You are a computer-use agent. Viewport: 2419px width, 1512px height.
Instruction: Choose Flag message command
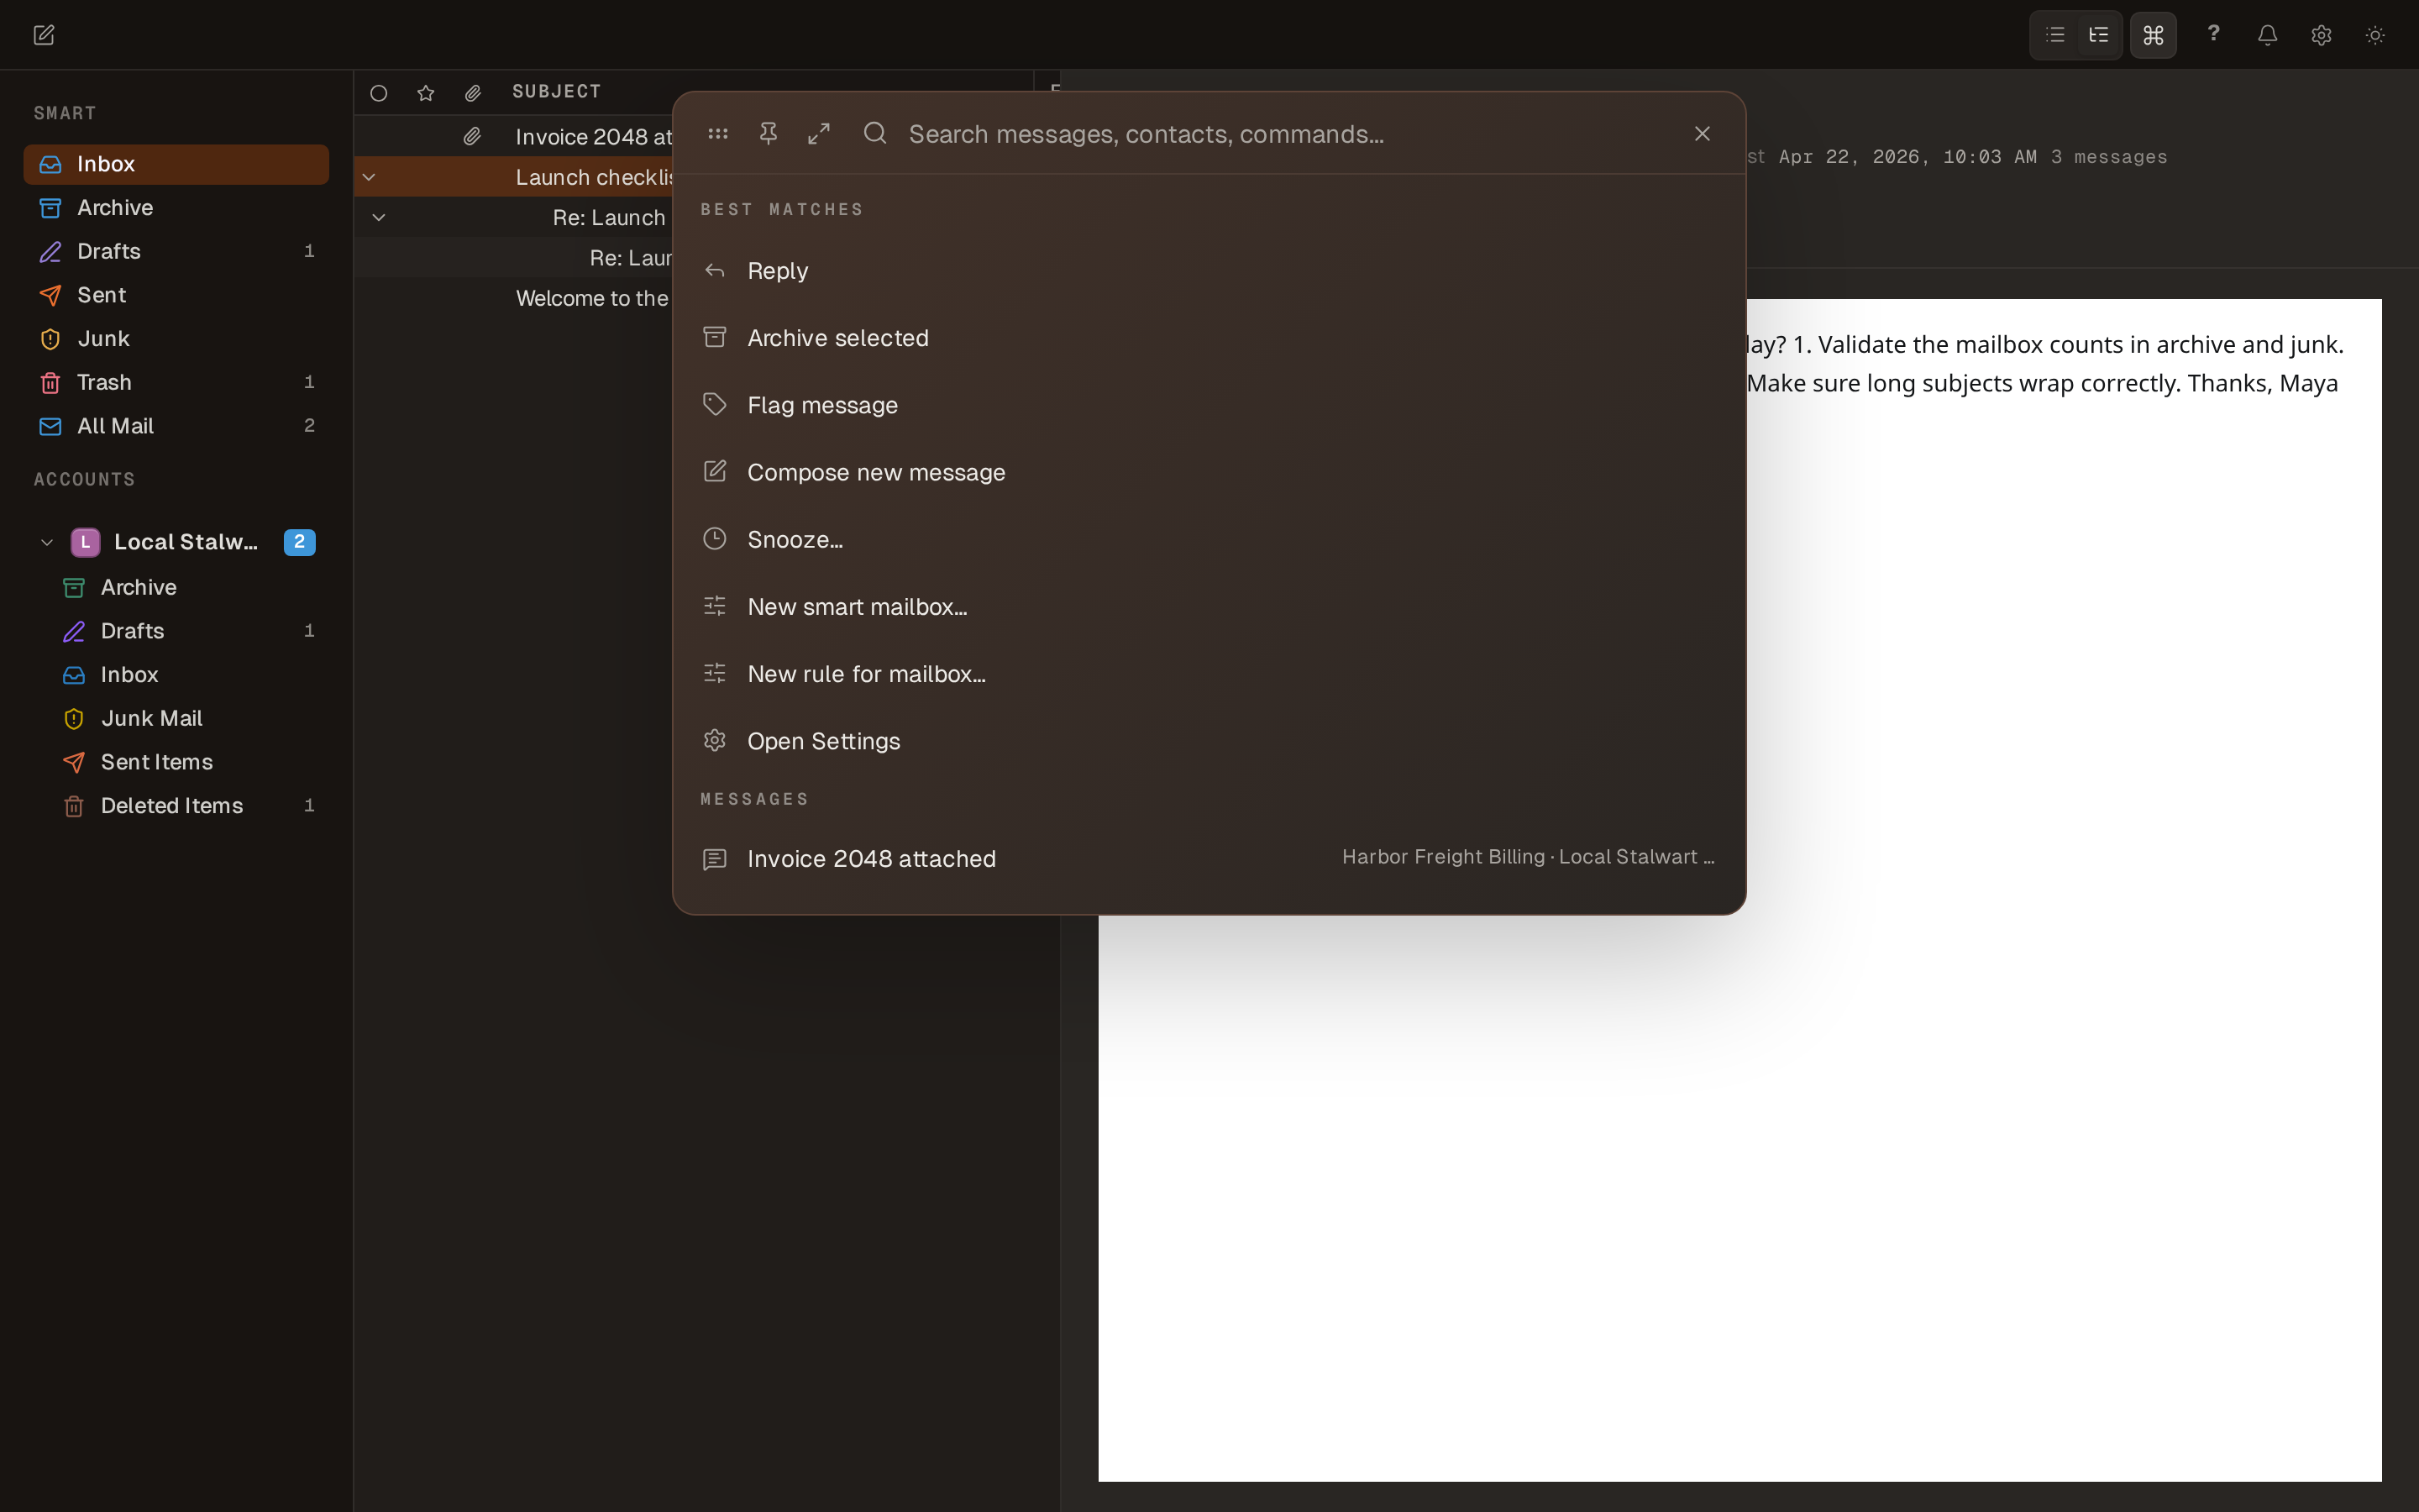(x=1209, y=405)
